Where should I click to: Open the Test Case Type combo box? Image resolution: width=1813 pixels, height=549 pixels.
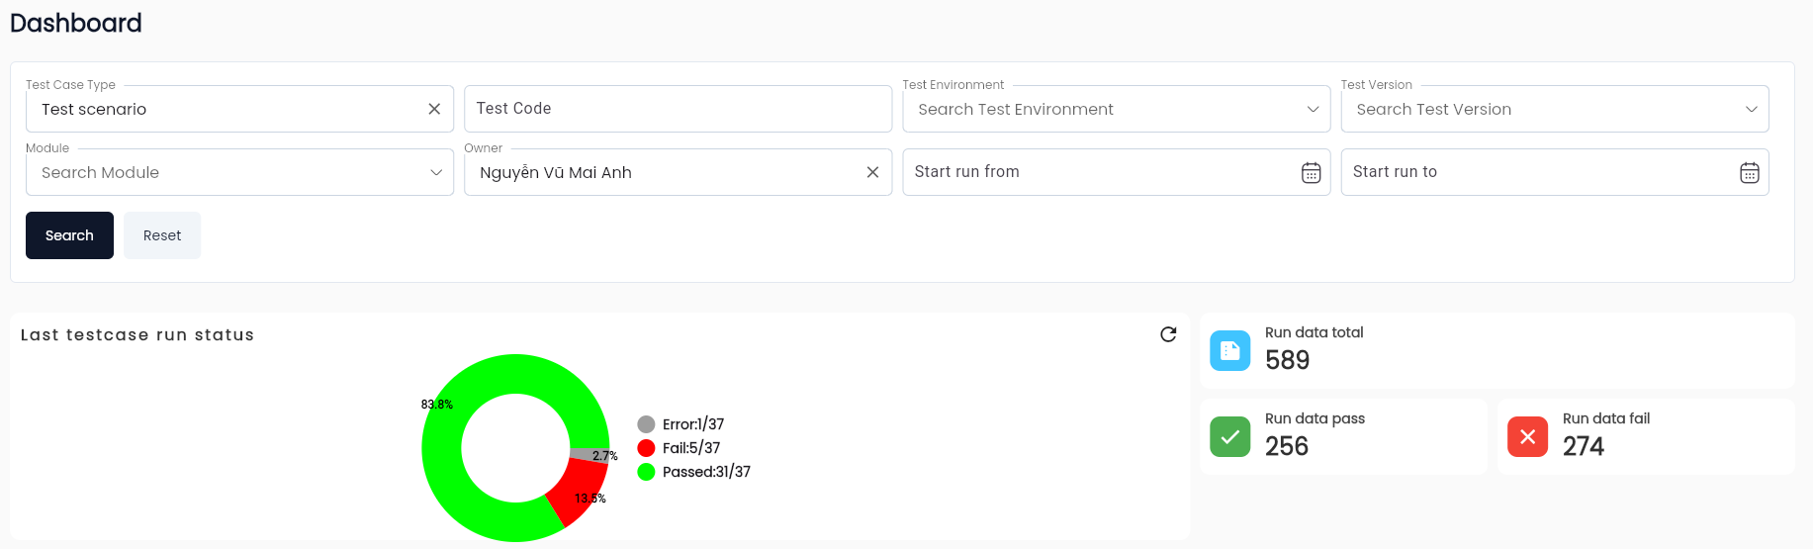click(x=239, y=109)
